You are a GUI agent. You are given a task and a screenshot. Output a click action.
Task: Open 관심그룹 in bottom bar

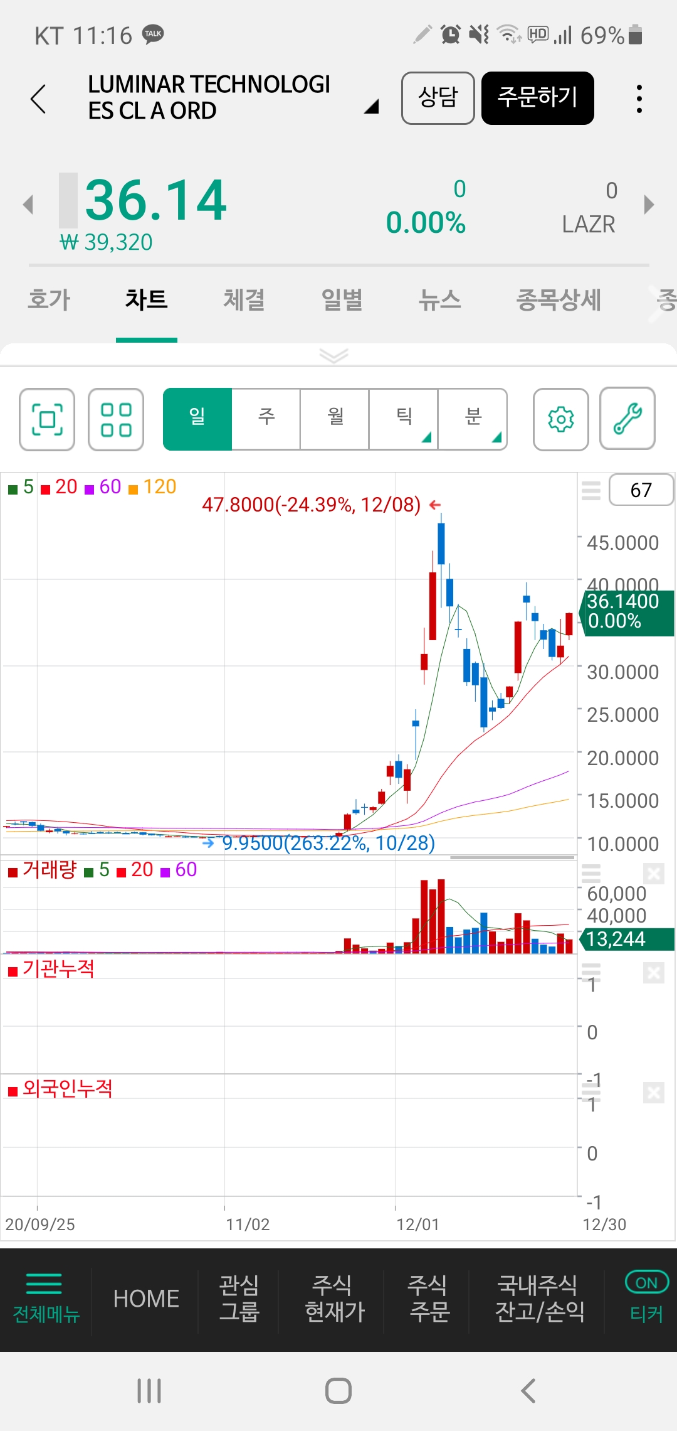pos(239,1299)
